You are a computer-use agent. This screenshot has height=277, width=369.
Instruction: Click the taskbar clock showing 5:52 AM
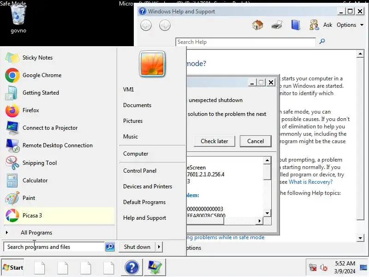point(345,267)
